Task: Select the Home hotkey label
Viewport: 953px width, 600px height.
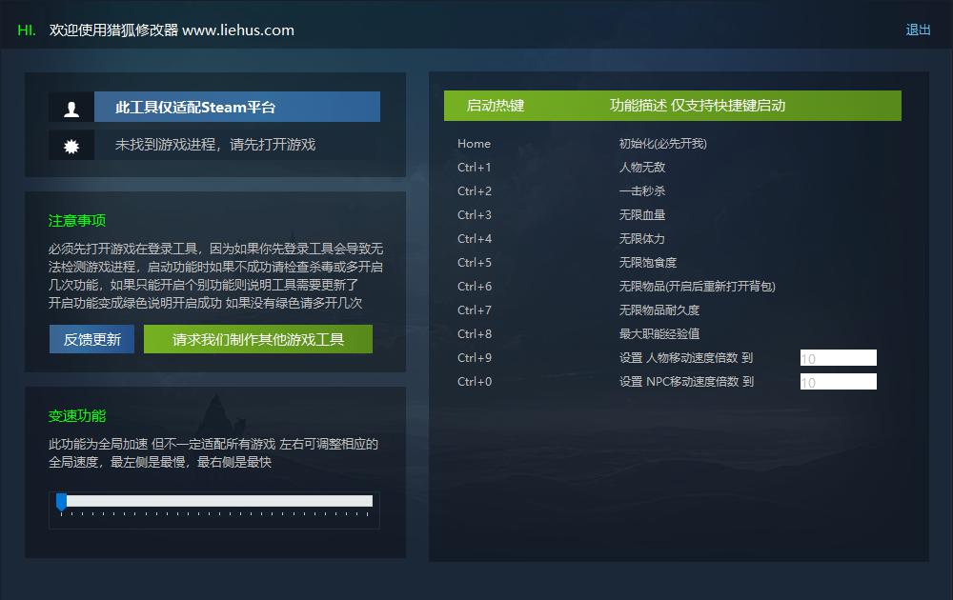Action: [474, 144]
